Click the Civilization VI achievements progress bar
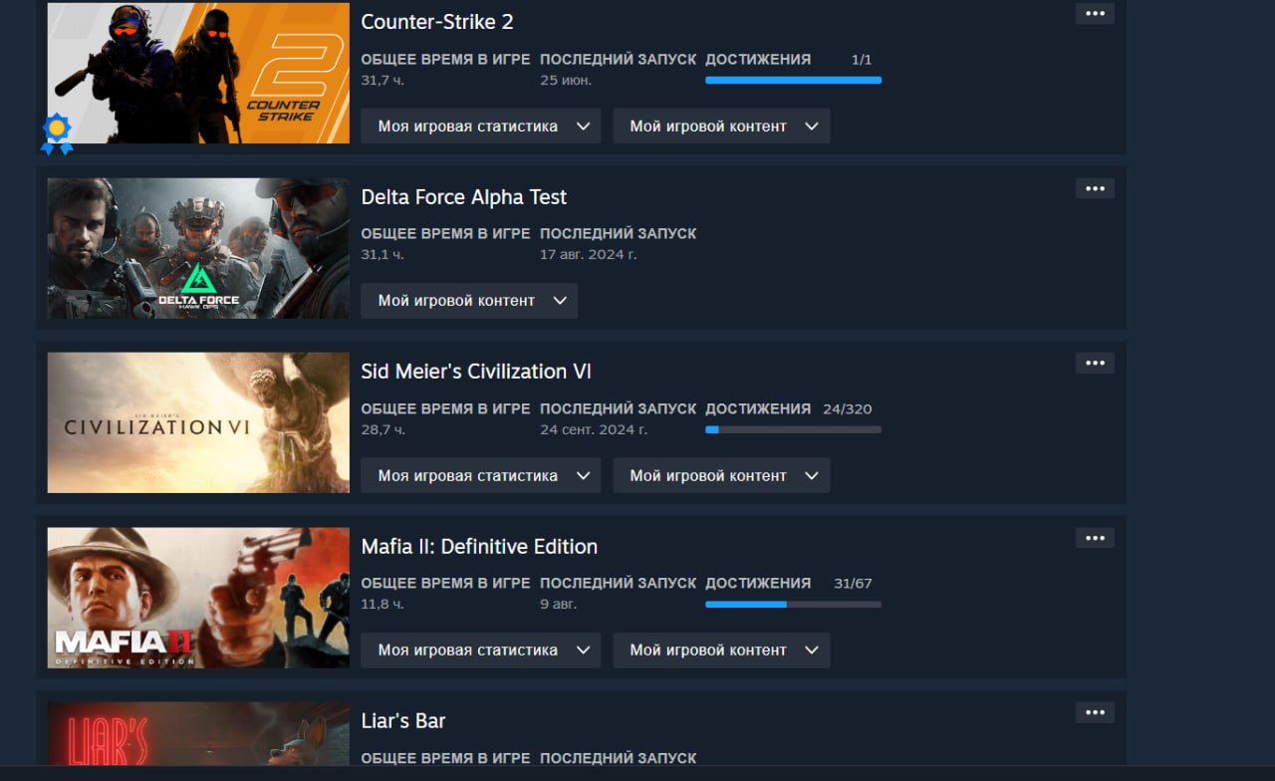 (793, 429)
